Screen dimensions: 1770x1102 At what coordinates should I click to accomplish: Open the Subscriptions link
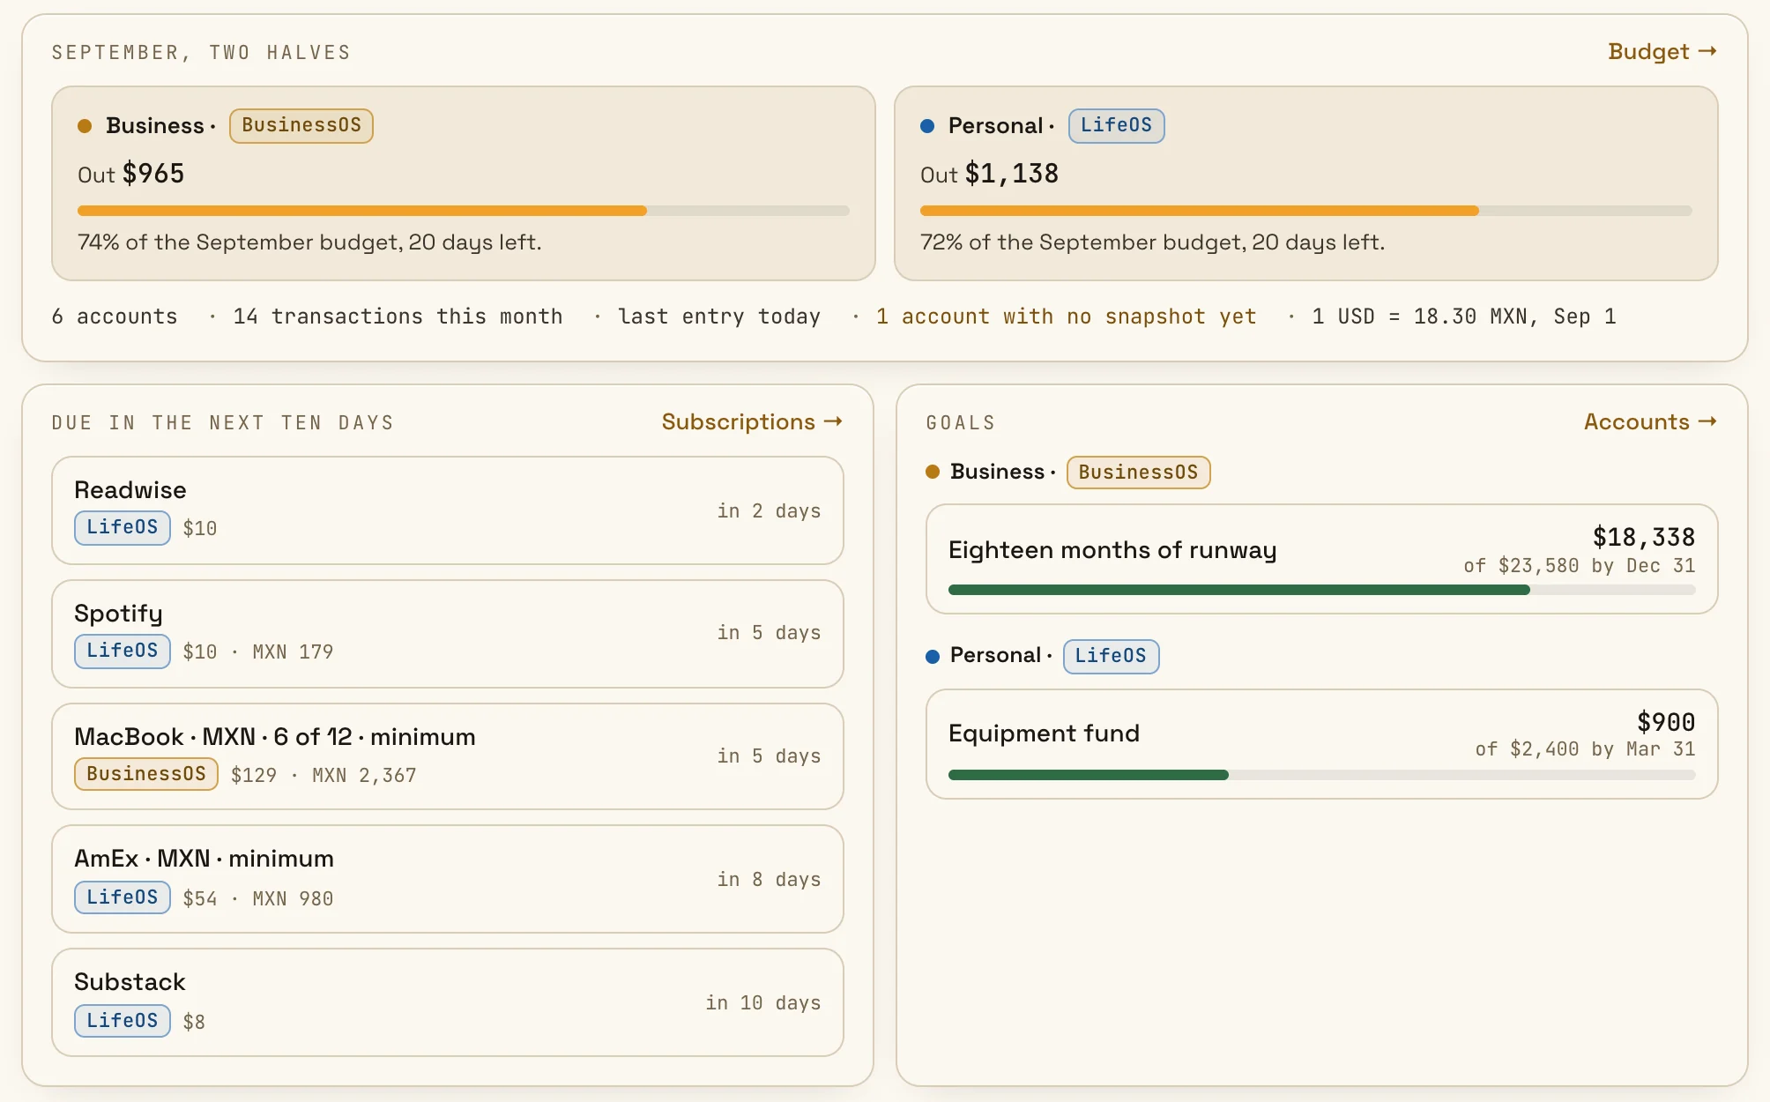click(752, 422)
